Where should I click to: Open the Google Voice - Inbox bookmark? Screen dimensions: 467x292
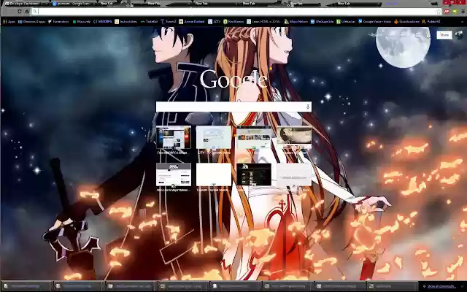point(374,21)
